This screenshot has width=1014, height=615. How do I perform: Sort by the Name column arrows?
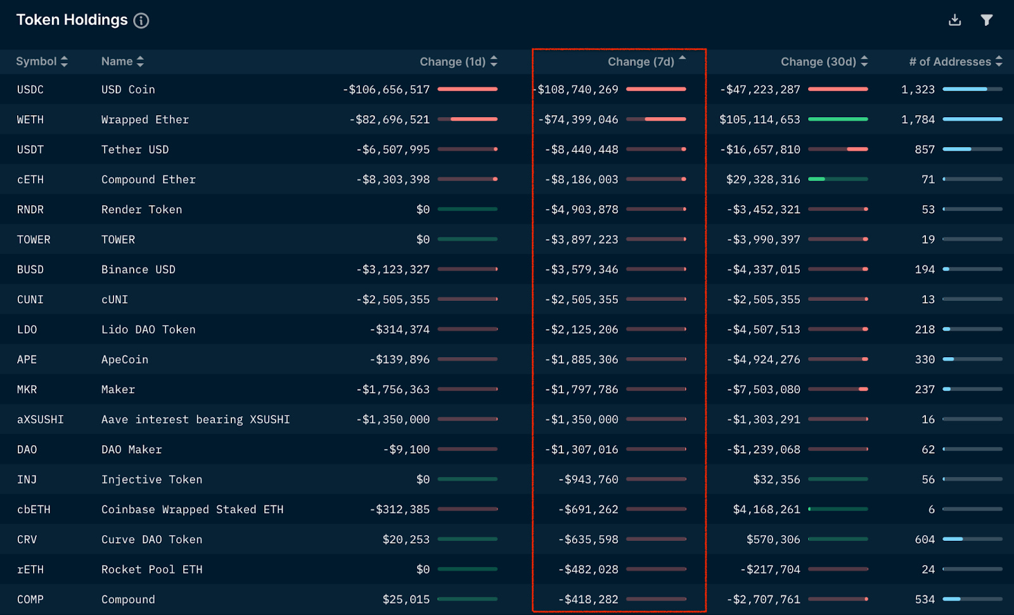140,61
